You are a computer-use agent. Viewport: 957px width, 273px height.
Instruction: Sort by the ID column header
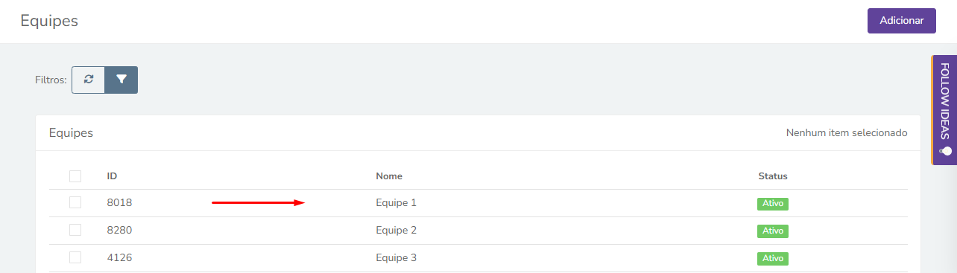point(112,176)
